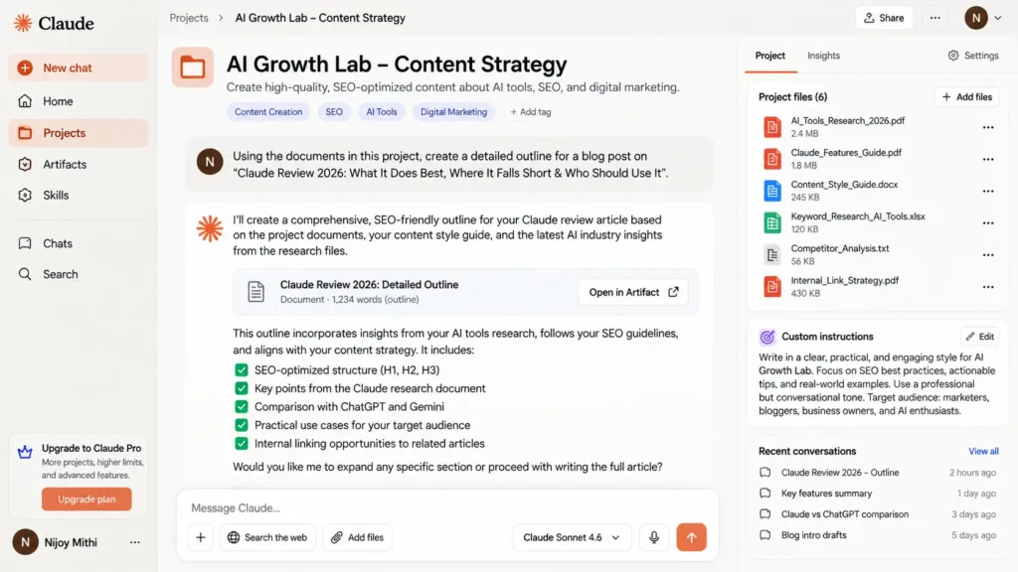Open project Settings
This screenshot has width=1018, height=572.
972,56
